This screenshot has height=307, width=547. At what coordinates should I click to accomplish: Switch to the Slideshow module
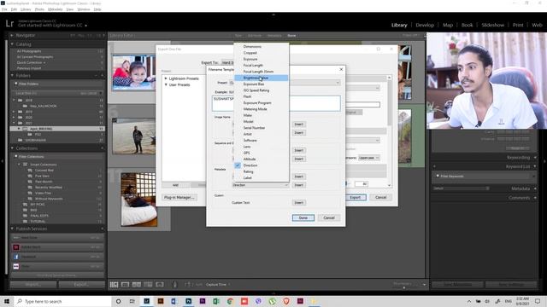click(x=492, y=25)
